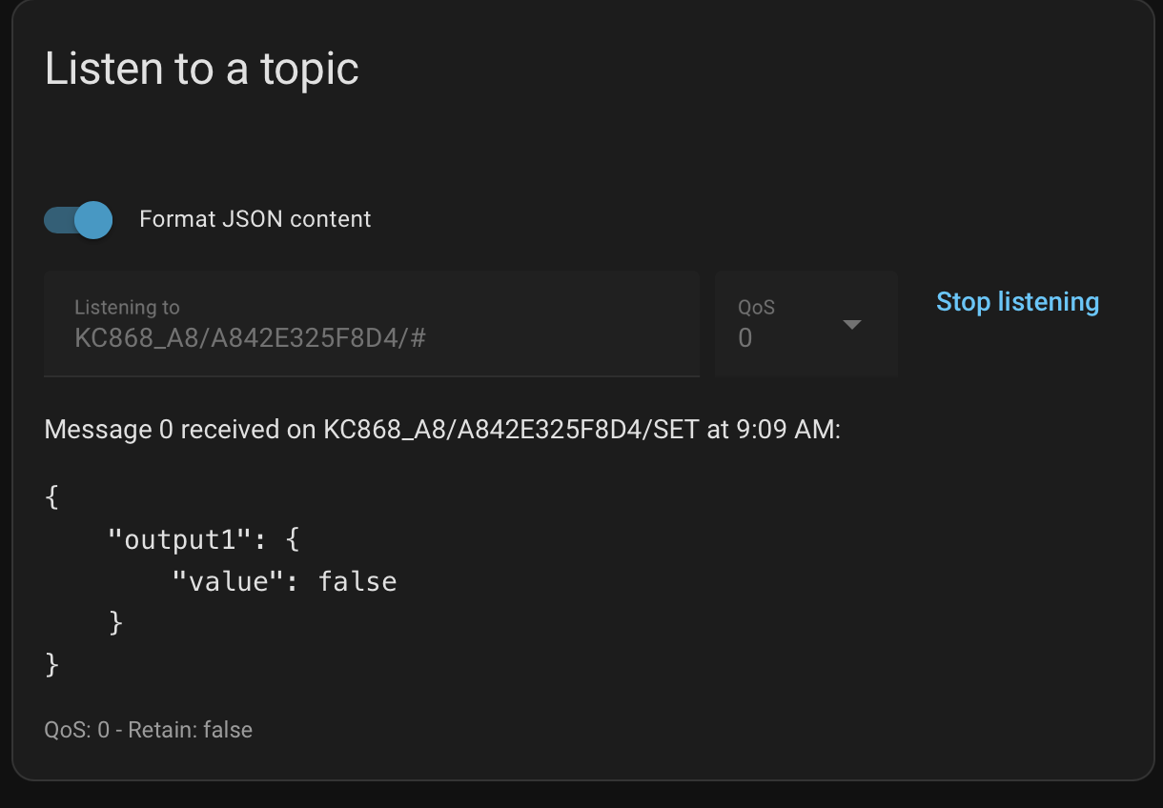1163x808 pixels.
Task: Click the 9:09 AM timestamp in the message header
Action: (x=787, y=430)
